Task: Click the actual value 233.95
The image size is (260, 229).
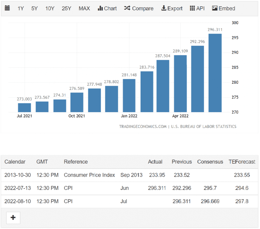Action: point(157,175)
